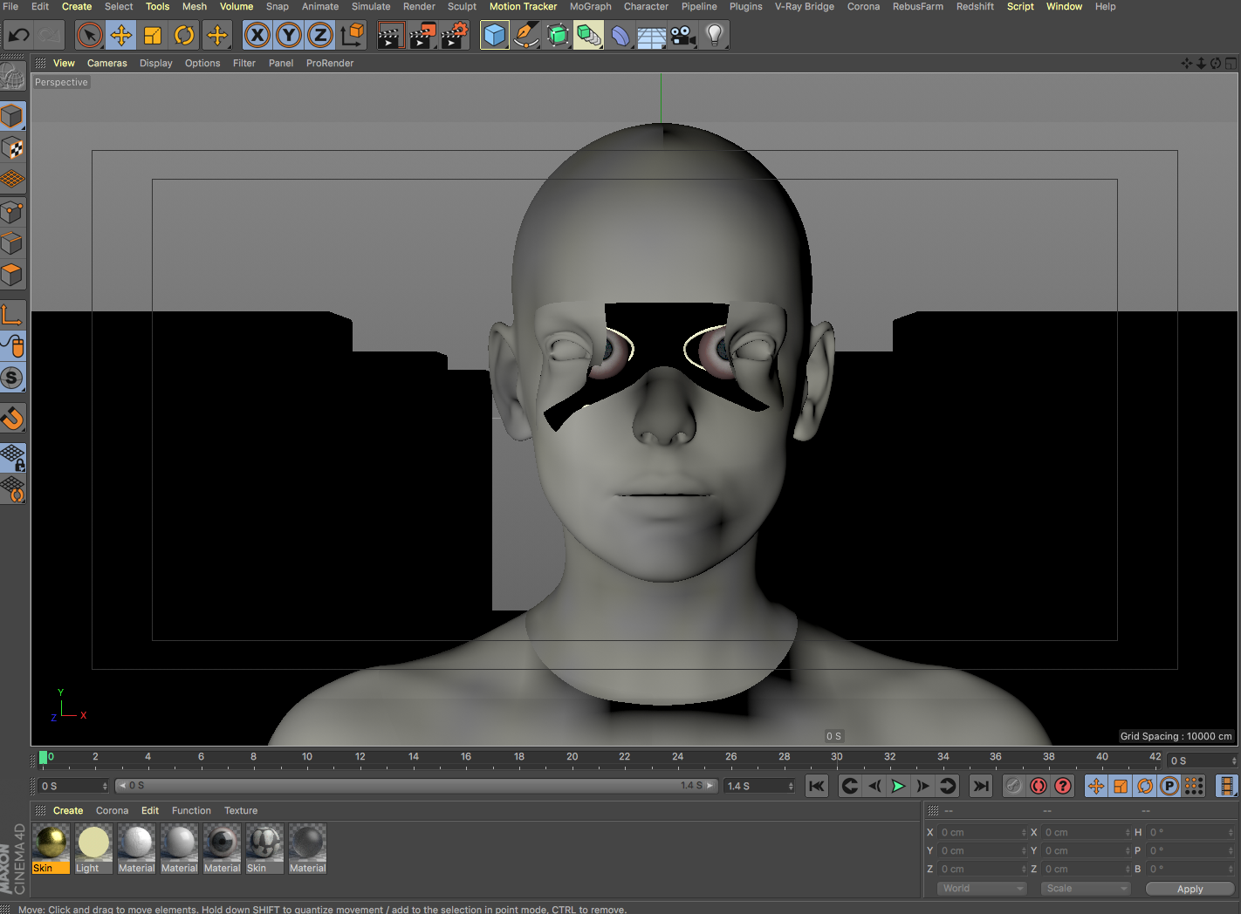The width and height of the screenshot is (1241, 914).
Task: Click the Undo arrow icon
Action: click(18, 35)
